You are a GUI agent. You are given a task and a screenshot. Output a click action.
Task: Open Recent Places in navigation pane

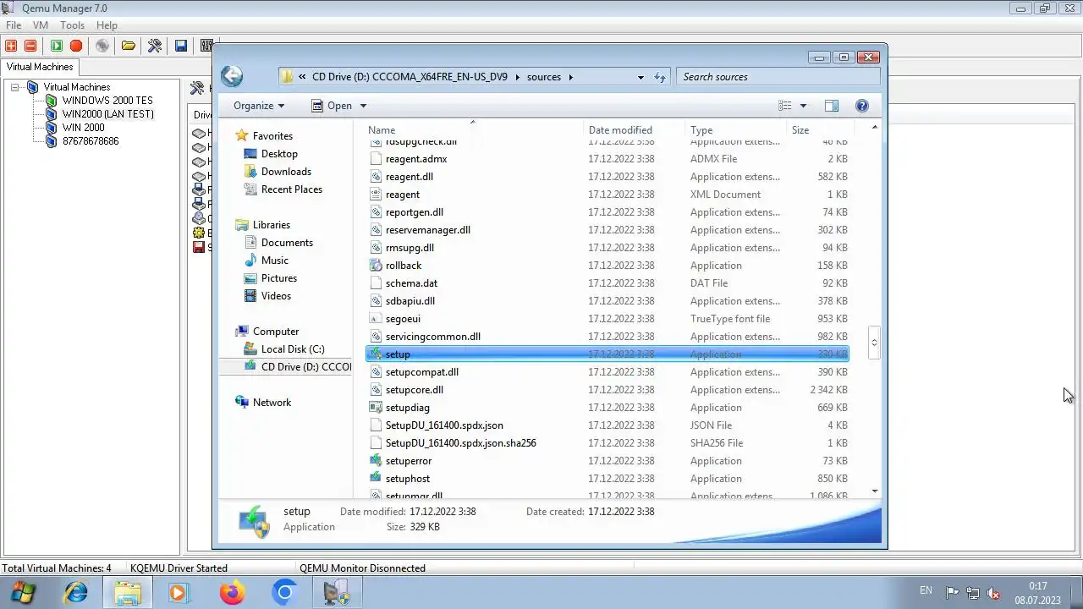click(x=291, y=189)
